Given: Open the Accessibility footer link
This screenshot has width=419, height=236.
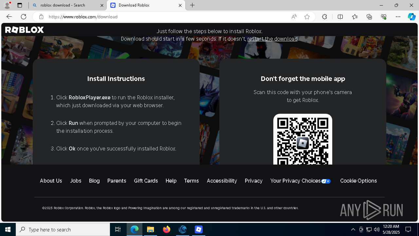Looking at the screenshot, I should point(222,181).
